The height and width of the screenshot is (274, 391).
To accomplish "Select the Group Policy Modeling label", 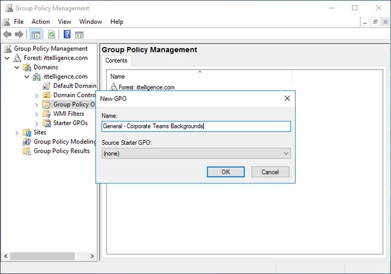I will (65, 142).
